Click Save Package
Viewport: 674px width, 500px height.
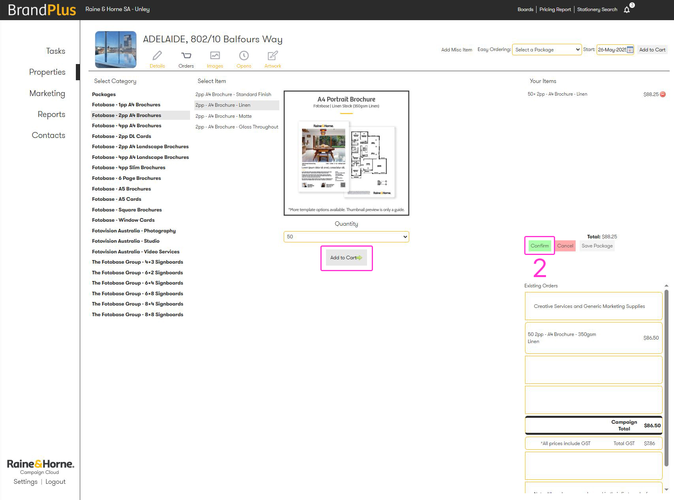(597, 246)
